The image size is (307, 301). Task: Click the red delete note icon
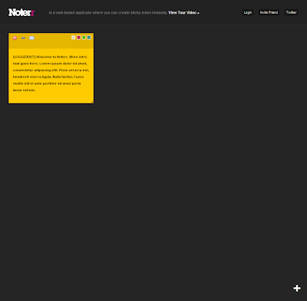(15, 38)
